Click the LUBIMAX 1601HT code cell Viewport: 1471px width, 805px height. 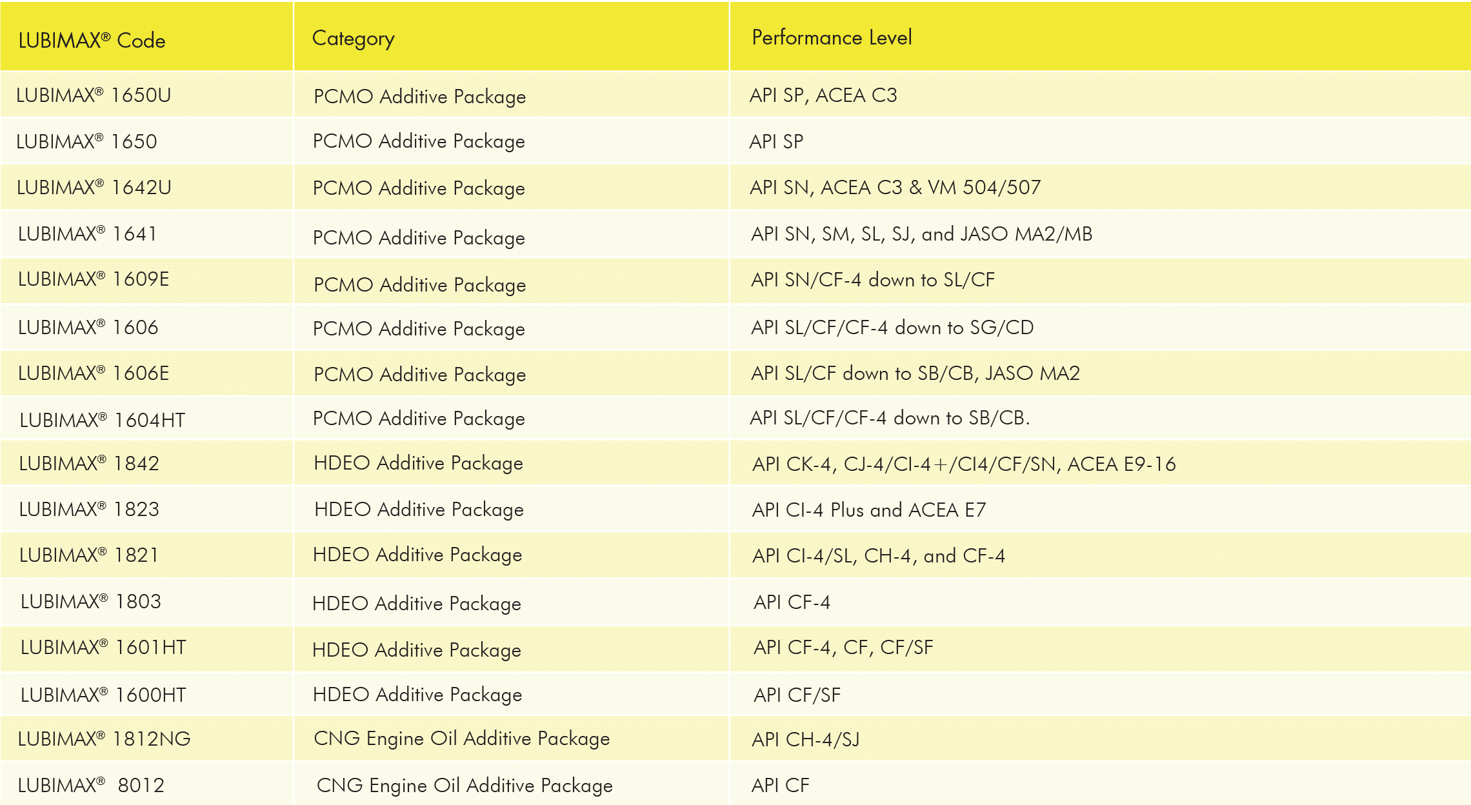pyautogui.click(x=146, y=648)
